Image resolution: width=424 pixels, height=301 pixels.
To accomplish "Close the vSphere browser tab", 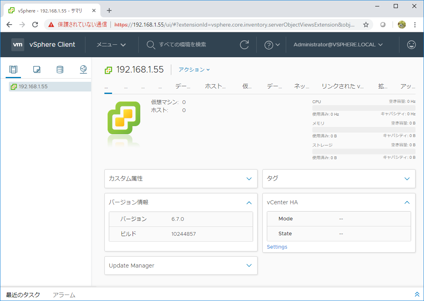I will click(x=94, y=10).
